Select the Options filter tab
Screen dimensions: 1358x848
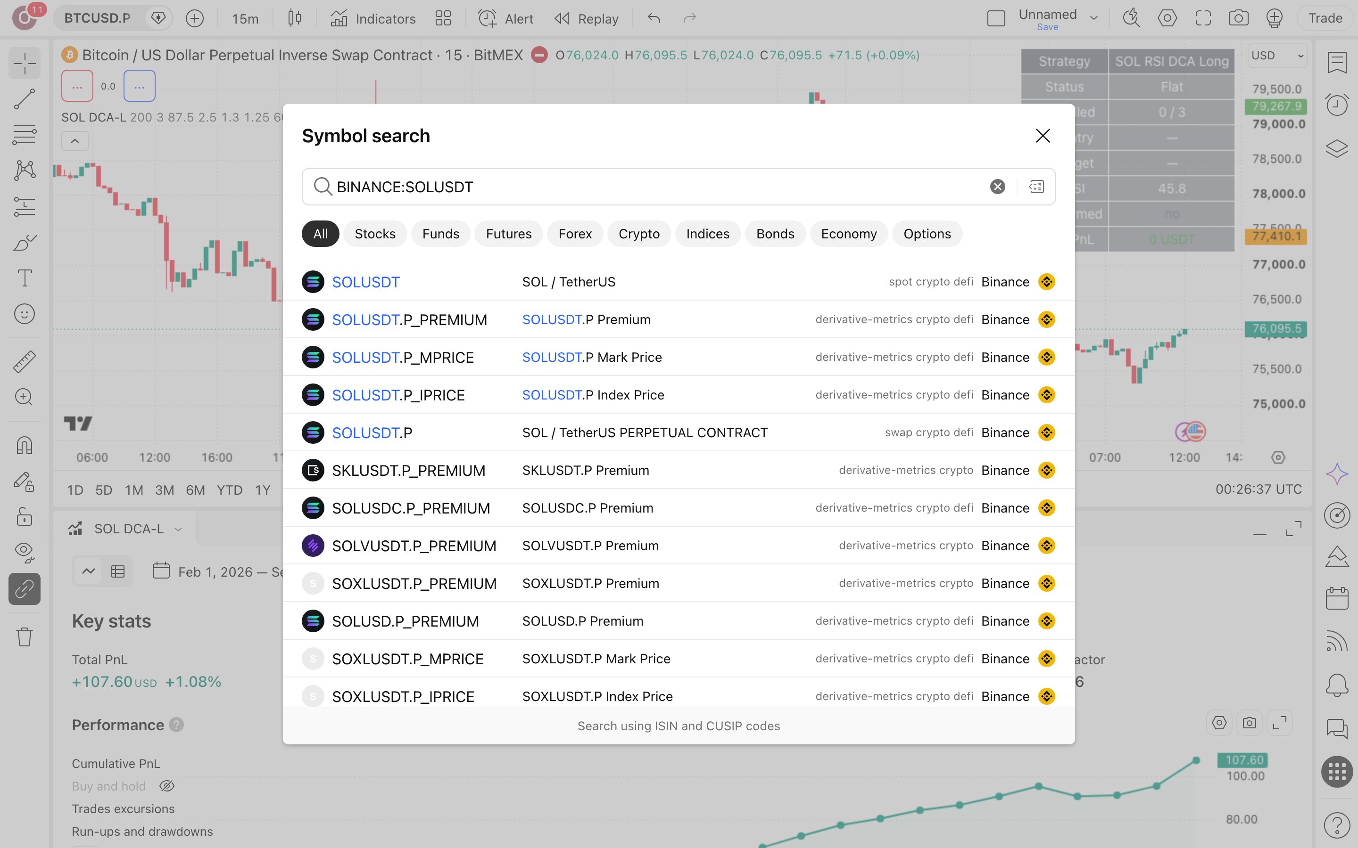point(927,234)
